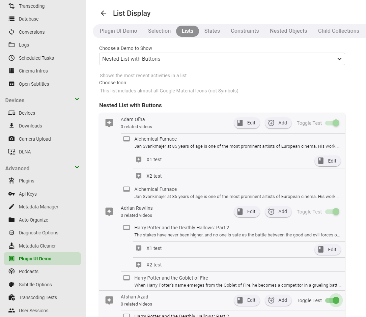Switch to the Constraints tab

pos(245,31)
